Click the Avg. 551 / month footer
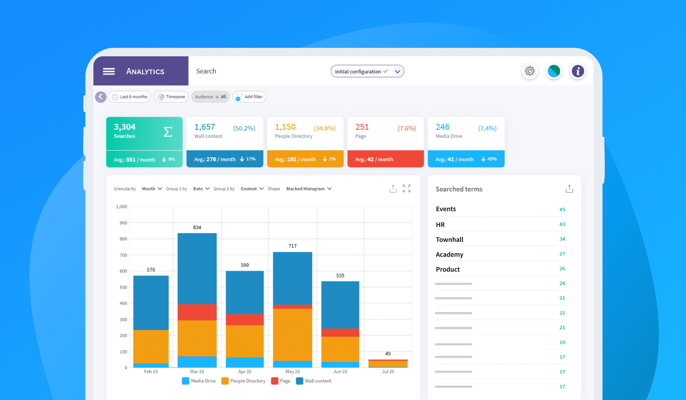The height and width of the screenshot is (400, 686). point(145,159)
